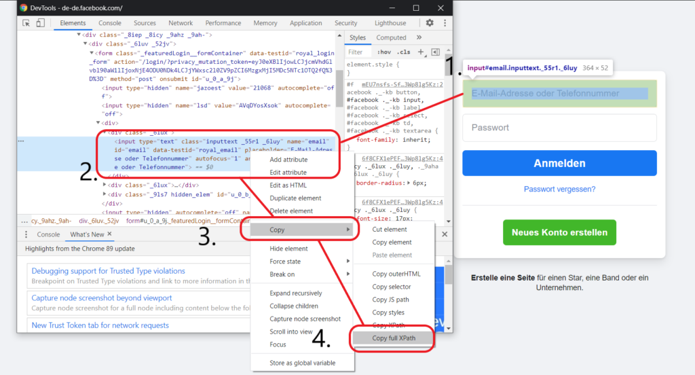Select the Elements tab
Image resolution: width=695 pixels, height=375 pixels.
tap(73, 23)
